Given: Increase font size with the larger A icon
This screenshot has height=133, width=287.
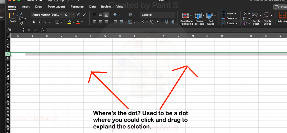Looking at the screenshot, I should point(78,15).
